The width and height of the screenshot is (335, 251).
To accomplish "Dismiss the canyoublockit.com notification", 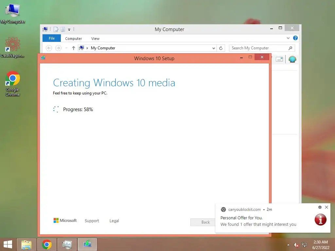I will (326, 207).
